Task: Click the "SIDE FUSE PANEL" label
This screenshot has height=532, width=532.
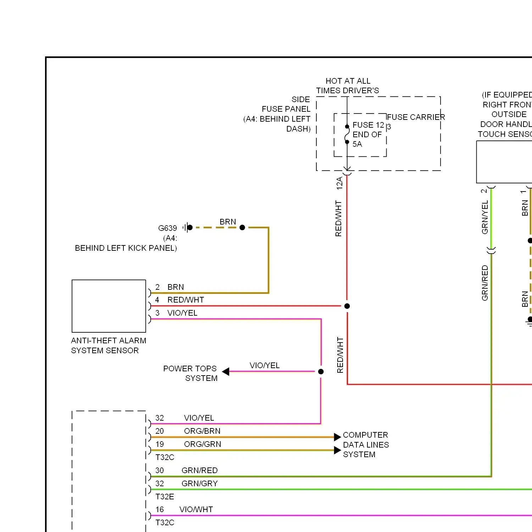Action: [286, 104]
